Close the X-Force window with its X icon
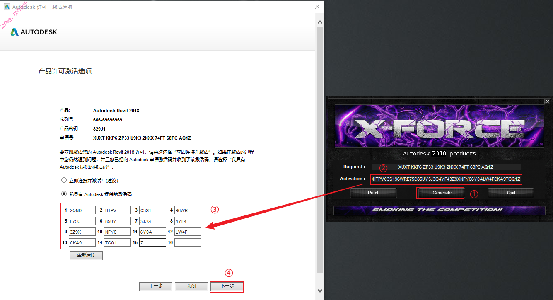Screen dimensions: 553x300 (547, 101)
